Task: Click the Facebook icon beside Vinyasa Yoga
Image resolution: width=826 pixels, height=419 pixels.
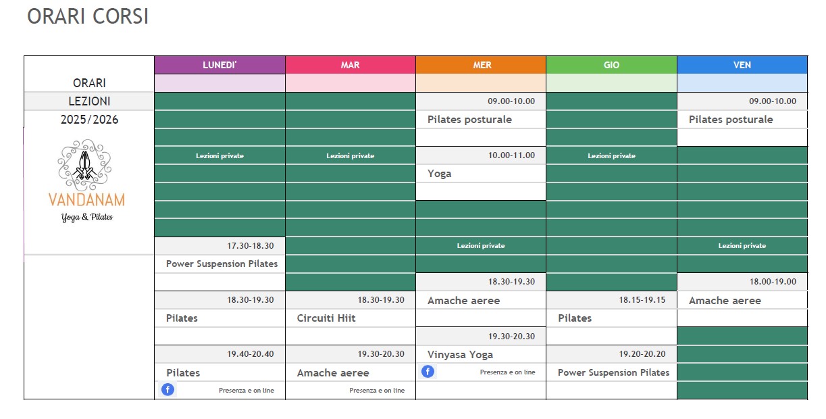Action: point(428,372)
